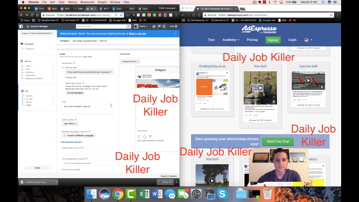
Task: Click the comment bubble icon in Instagram preview
Action: pos(145,137)
